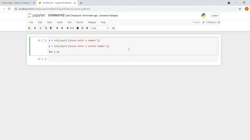250x140 pixels.
Task: Restart the kernel icon
Action: coord(82,28)
